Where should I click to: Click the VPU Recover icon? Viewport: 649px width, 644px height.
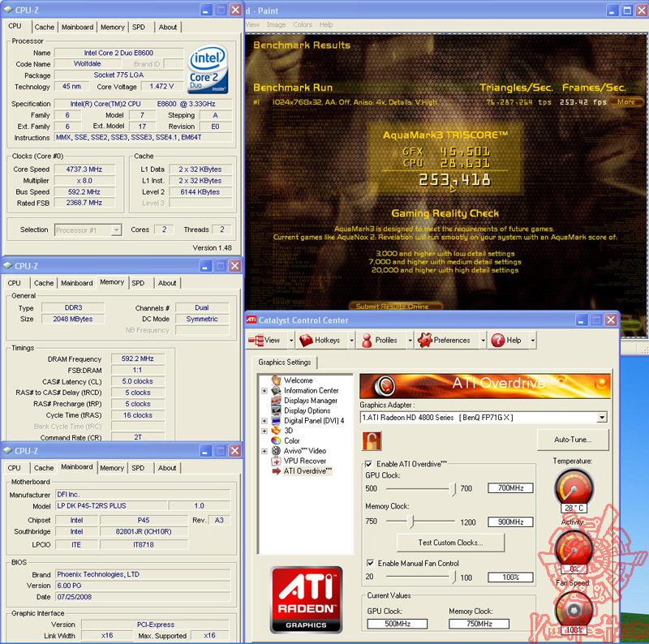276,461
